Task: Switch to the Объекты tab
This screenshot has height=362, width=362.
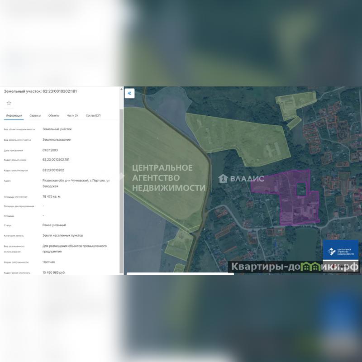Action: tap(54, 116)
